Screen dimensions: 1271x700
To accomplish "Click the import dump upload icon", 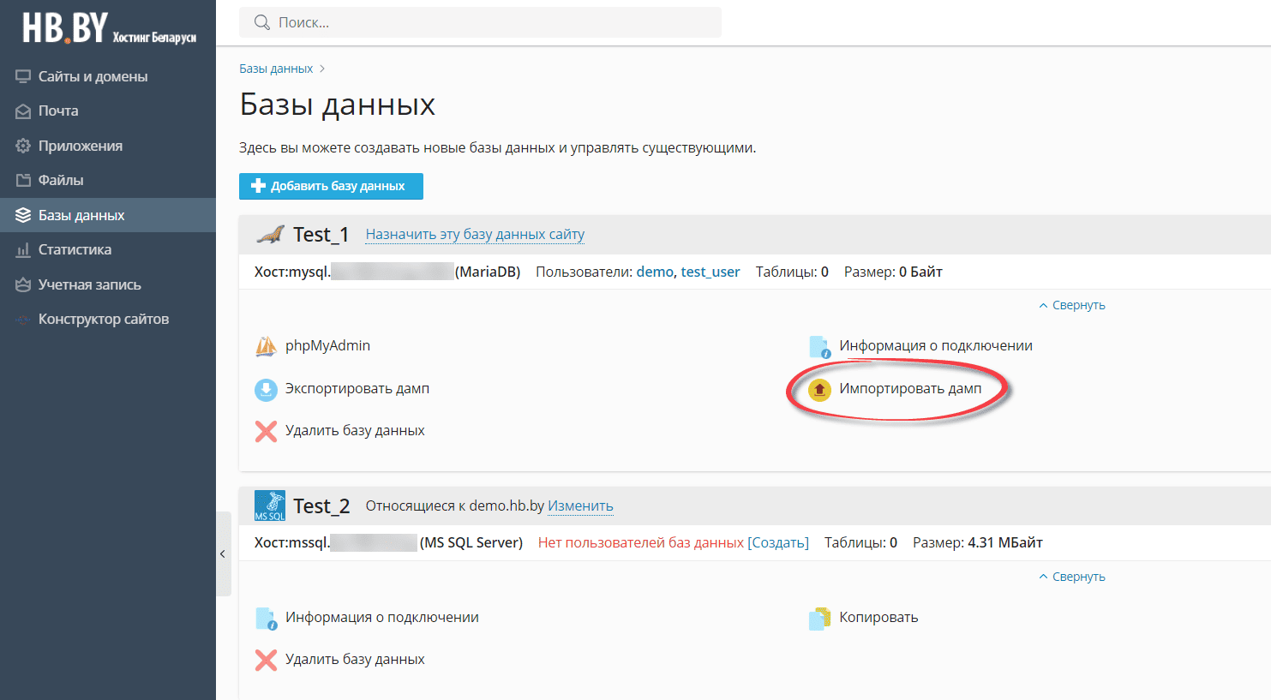I will 819,390.
